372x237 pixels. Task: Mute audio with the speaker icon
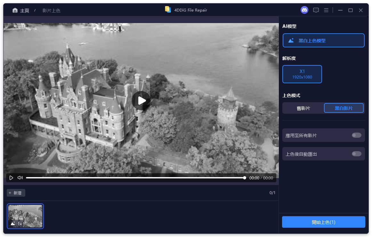[20, 177]
